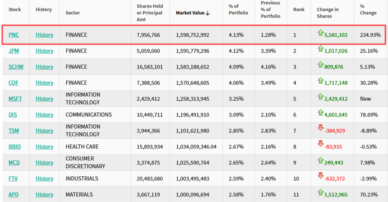This screenshot has width=388, height=202.
Task: Click green up arrow in JPM row
Action: click(x=320, y=49)
